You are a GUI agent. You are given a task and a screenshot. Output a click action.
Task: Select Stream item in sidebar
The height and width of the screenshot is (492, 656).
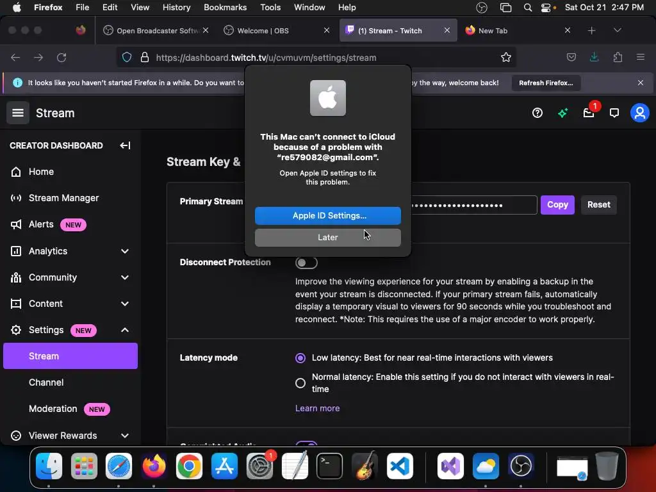70,356
